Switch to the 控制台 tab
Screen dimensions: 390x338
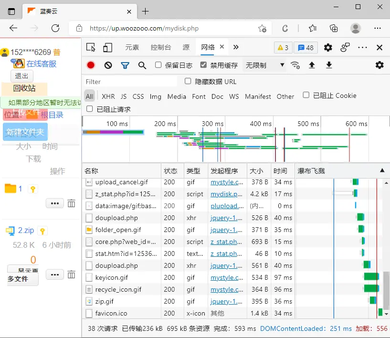click(161, 47)
